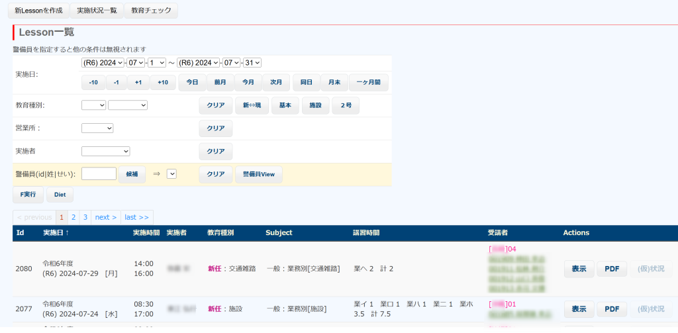
Task: Open the 実施状況一覧 page
Action: [96, 11]
